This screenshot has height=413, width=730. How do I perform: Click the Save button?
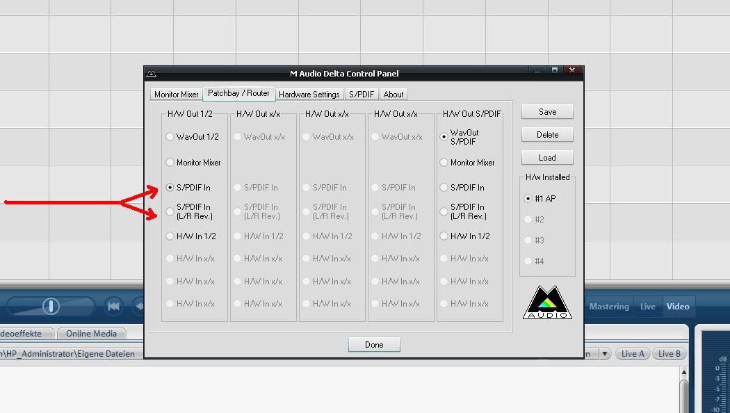548,112
